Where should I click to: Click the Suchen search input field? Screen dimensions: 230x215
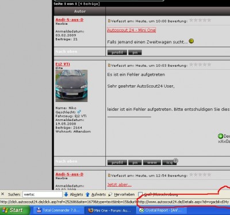(43, 194)
